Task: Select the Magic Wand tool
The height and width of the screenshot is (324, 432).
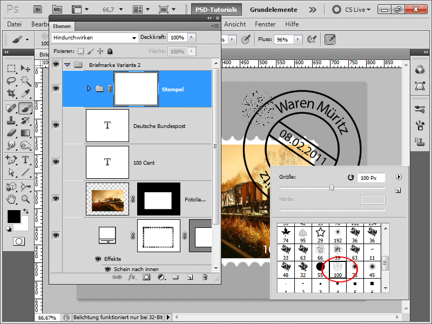Action: [25, 81]
